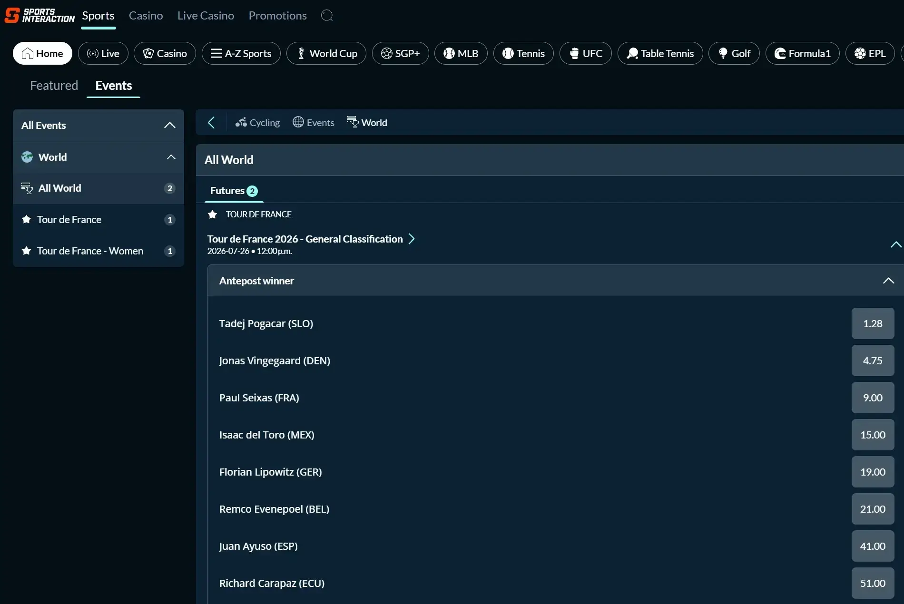Collapse the All Events panel chevron
This screenshot has height=604, width=904.
click(x=170, y=125)
